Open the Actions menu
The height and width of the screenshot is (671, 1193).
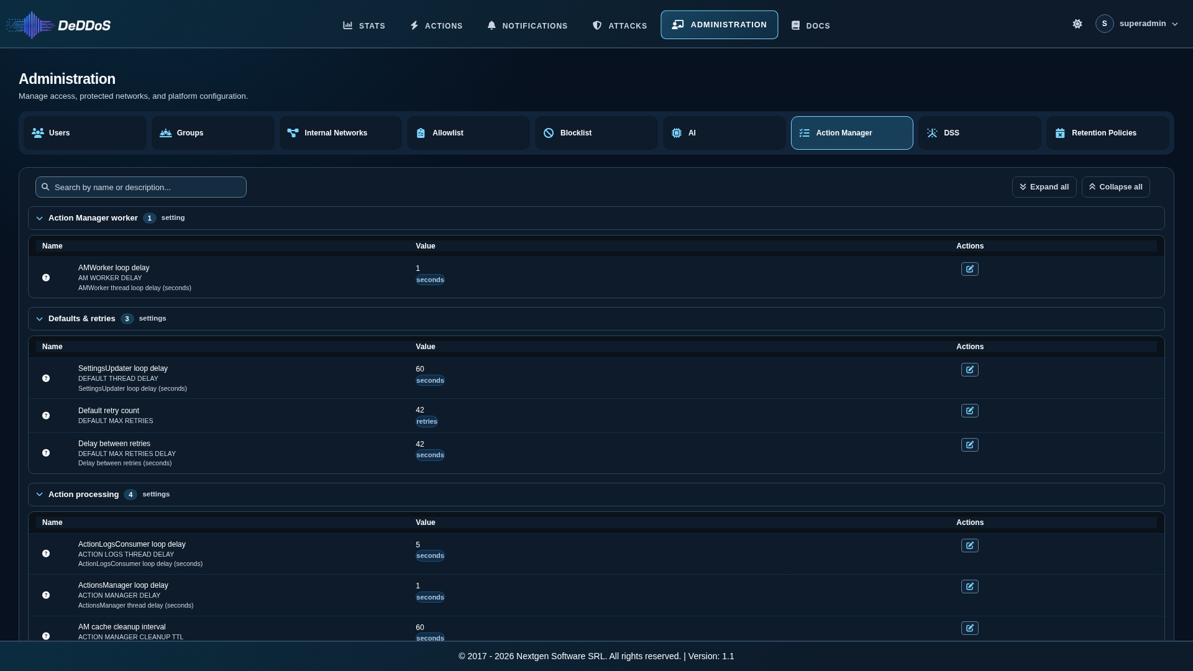coord(436,25)
